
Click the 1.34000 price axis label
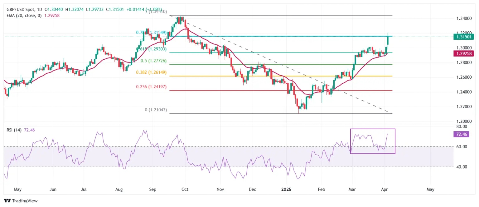462,19
